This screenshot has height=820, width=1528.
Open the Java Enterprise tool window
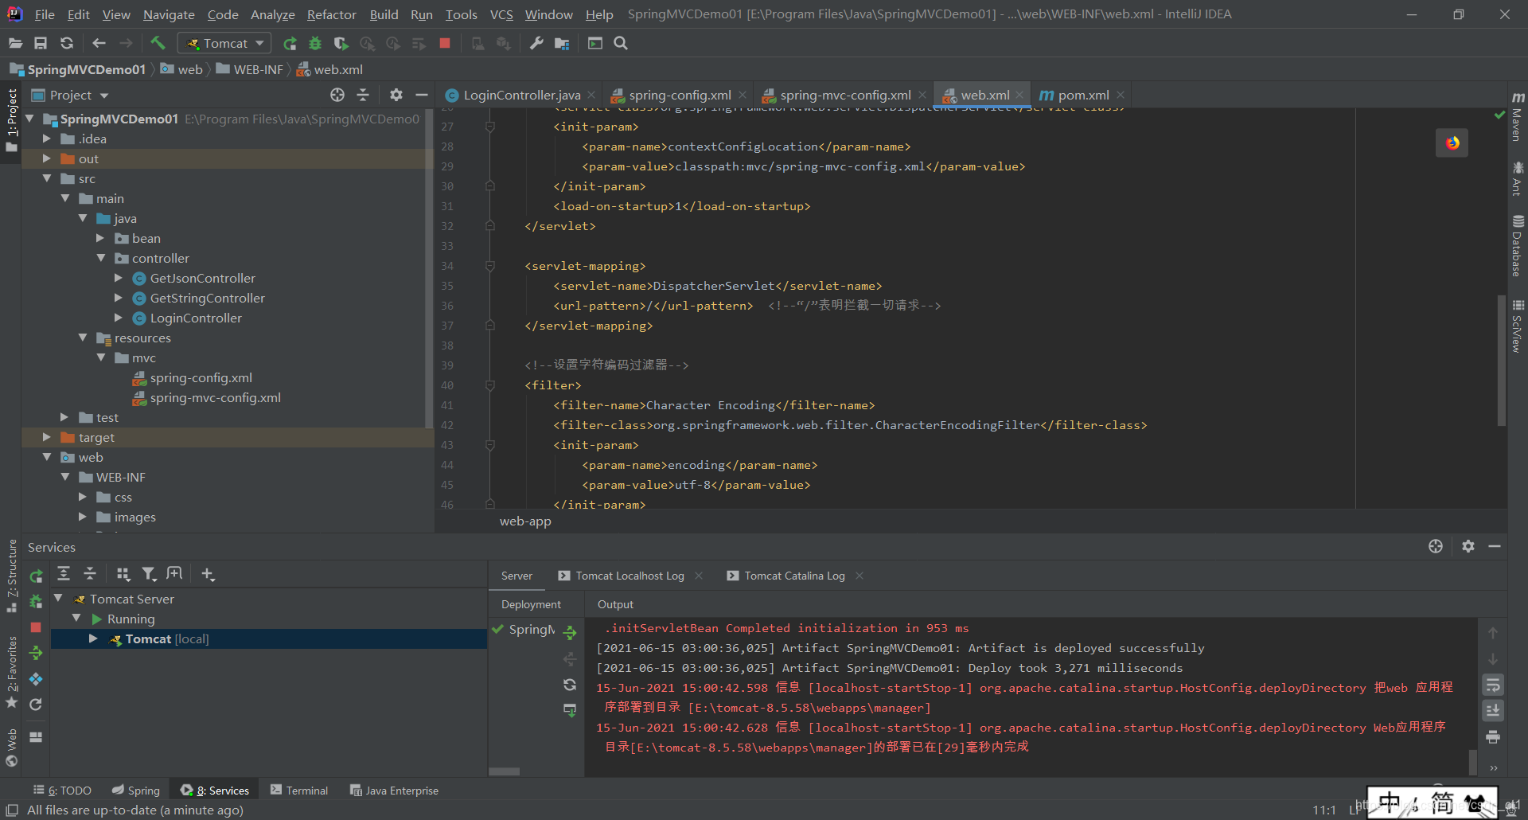tap(394, 791)
